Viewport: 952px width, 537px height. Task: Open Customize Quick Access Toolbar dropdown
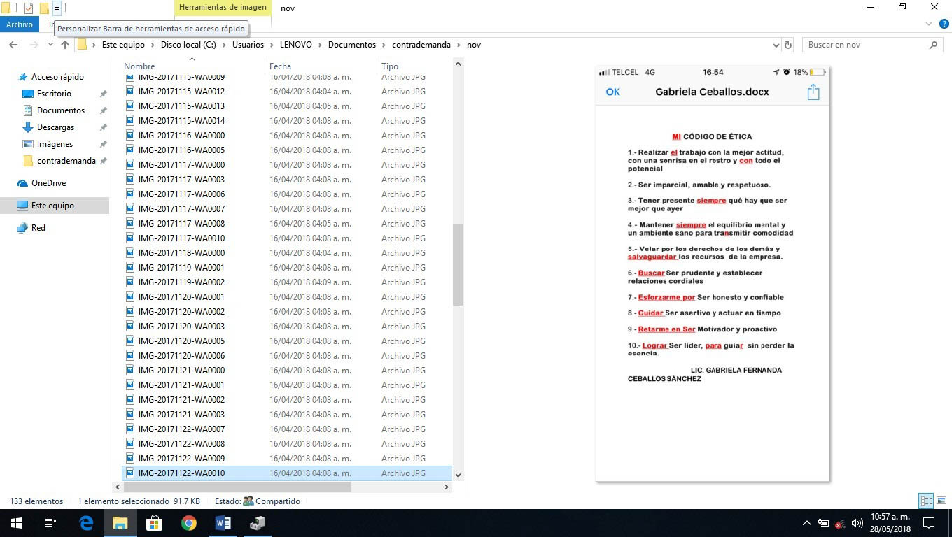click(x=57, y=8)
